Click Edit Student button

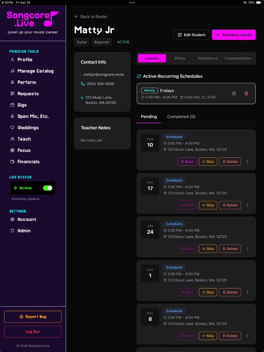(x=191, y=35)
